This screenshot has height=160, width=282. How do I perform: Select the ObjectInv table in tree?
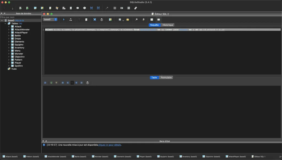[x=20, y=57]
